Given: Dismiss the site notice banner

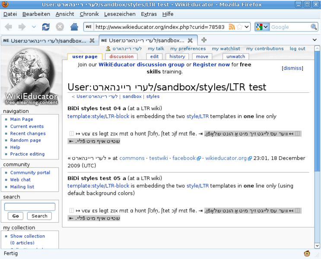Looking at the screenshot, I should click(x=292, y=68).
